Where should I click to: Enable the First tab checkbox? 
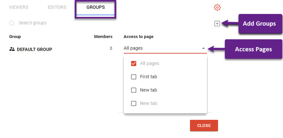click(x=134, y=77)
